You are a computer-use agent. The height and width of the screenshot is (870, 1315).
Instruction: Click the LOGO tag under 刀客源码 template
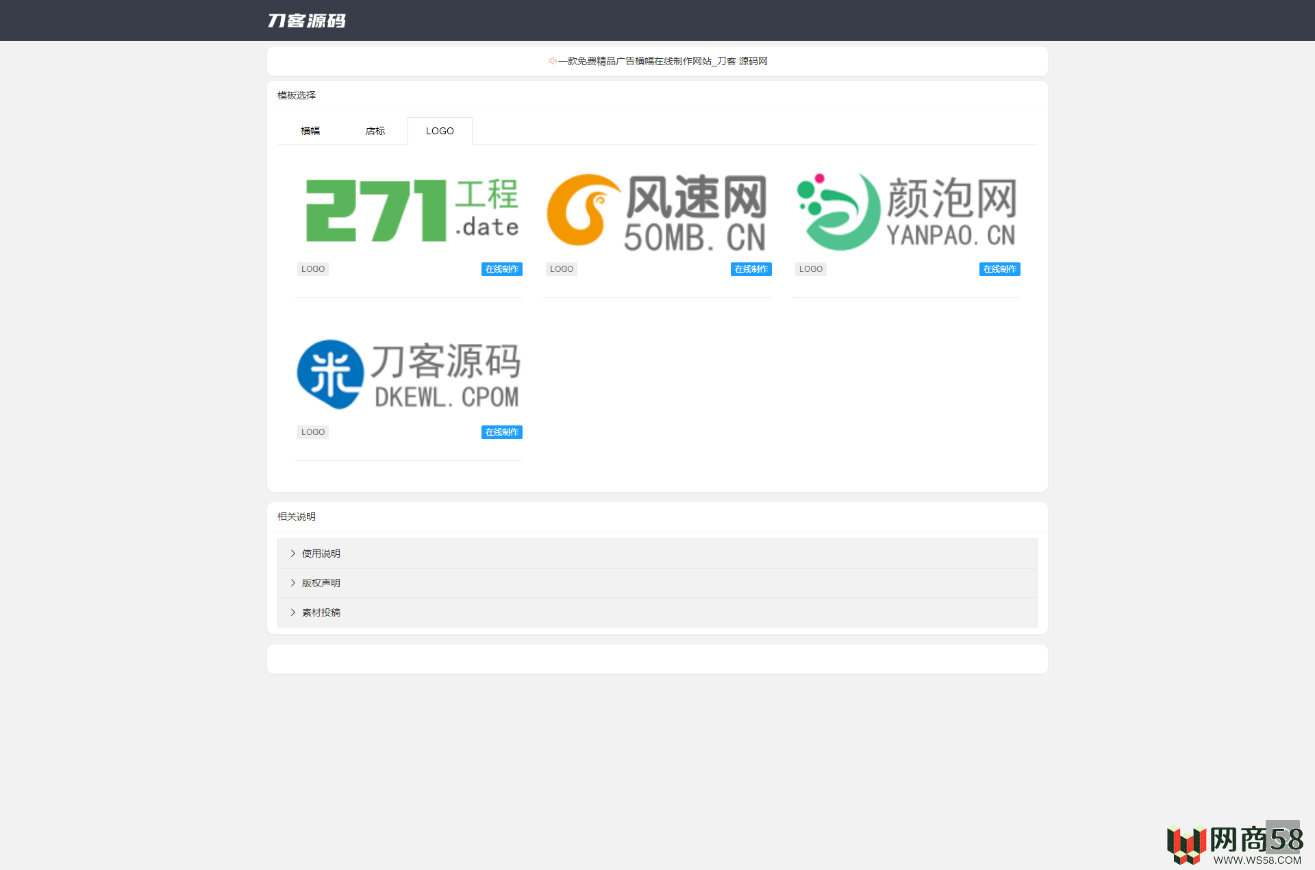click(x=313, y=432)
